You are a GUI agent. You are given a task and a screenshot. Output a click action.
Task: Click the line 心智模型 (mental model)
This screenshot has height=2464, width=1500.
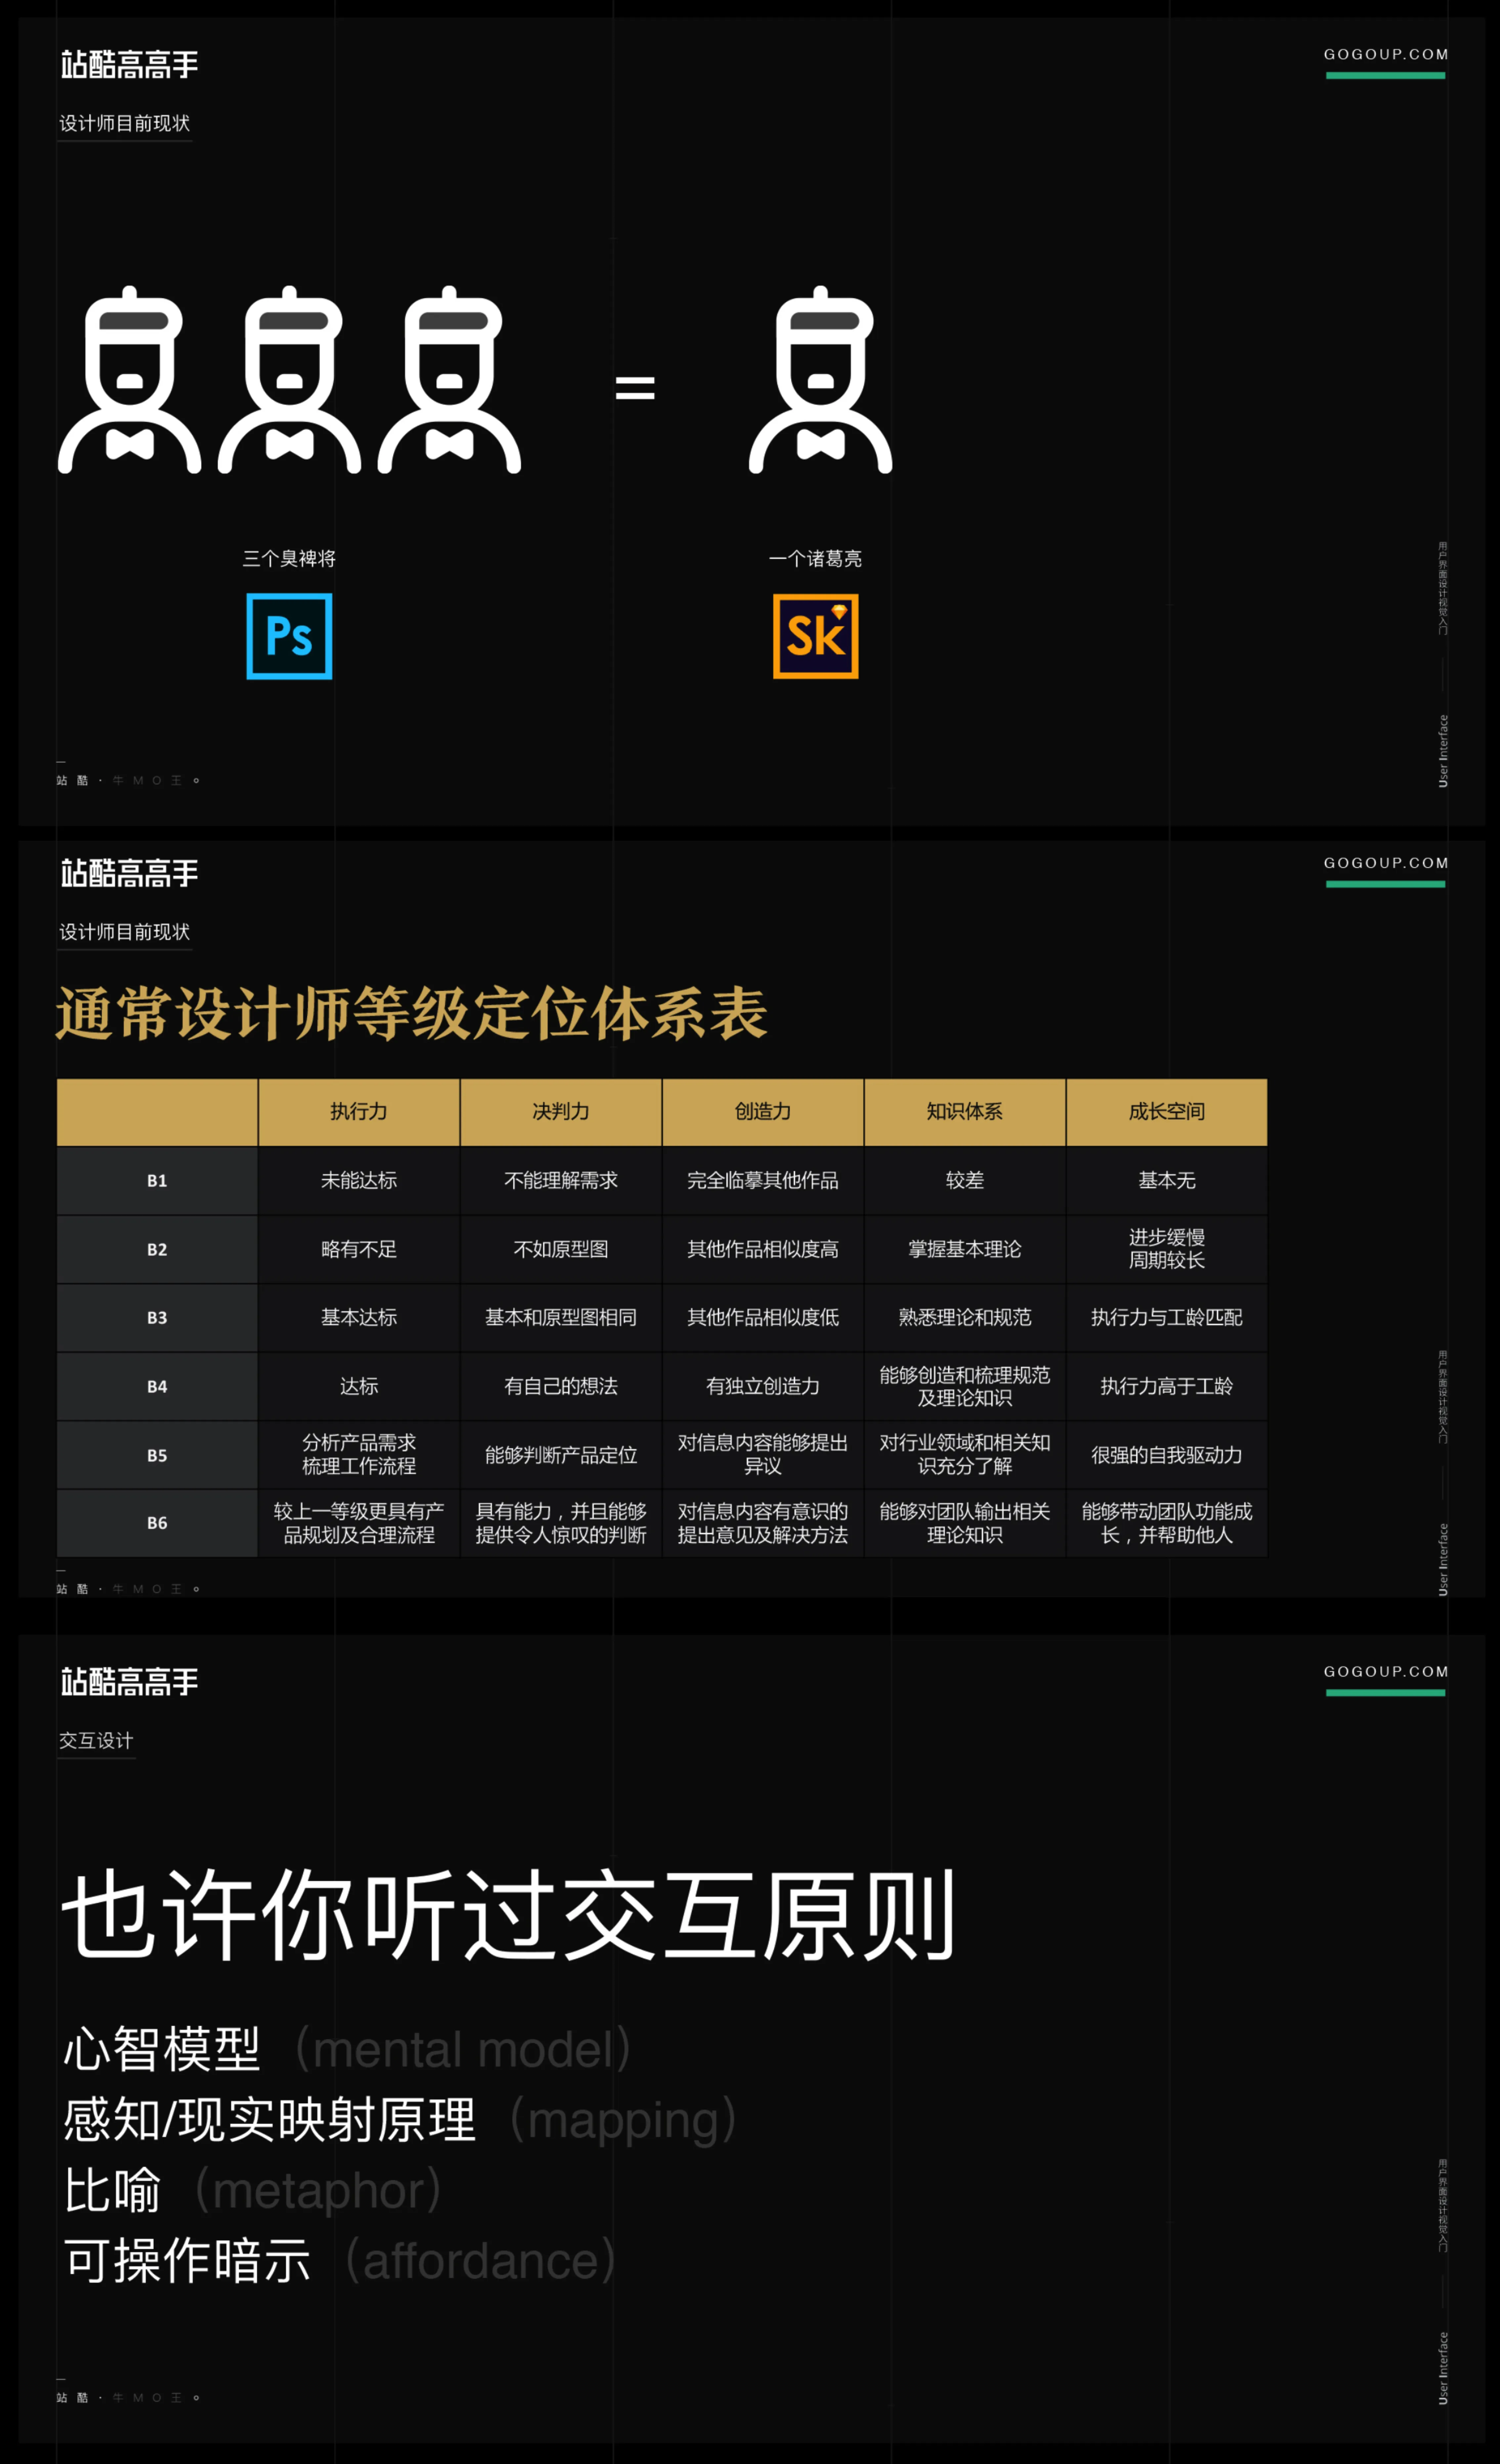348,2049
